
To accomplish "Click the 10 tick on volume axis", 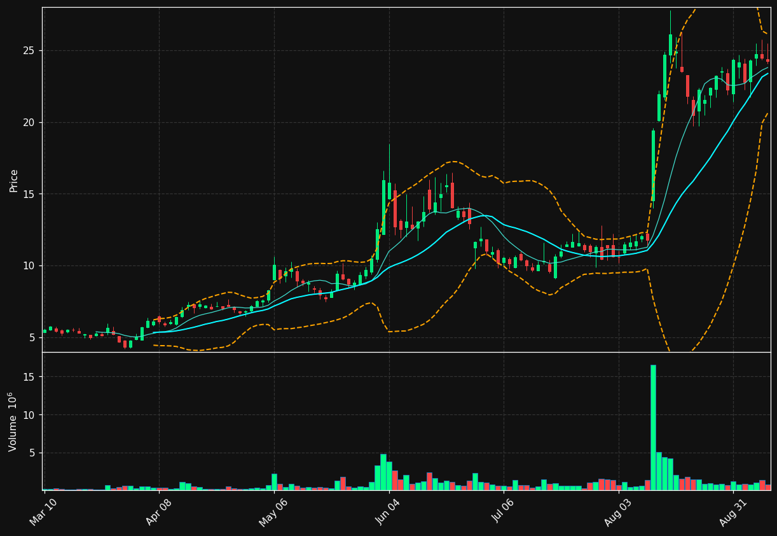I will click(31, 415).
